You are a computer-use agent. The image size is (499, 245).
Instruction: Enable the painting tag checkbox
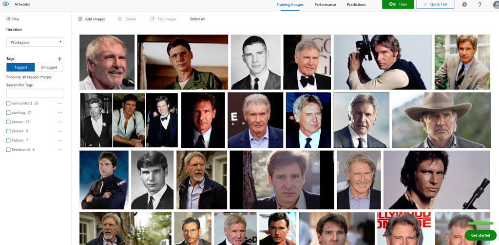click(x=8, y=113)
